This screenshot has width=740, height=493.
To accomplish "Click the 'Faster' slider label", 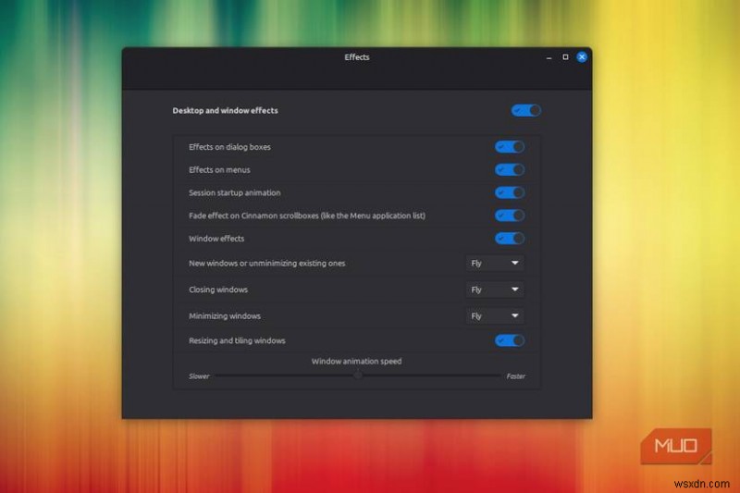I will (515, 376).
